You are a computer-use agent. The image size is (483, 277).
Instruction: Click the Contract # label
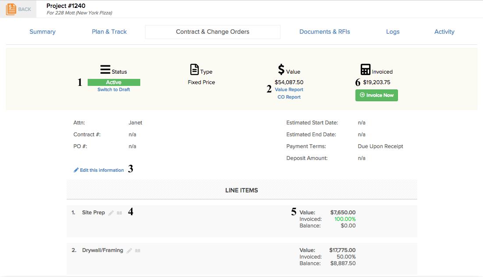pyautogui.click(x=87, y=135)
